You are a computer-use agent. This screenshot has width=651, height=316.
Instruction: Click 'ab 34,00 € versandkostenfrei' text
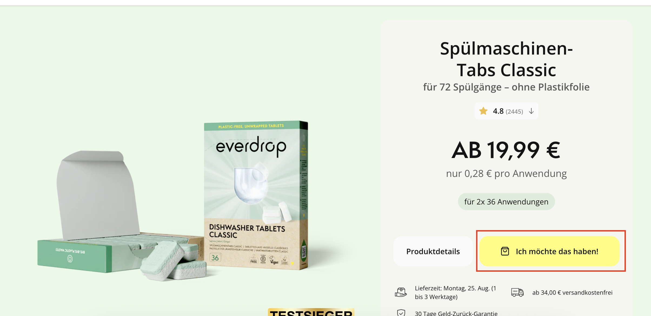[x=572, y=293]
